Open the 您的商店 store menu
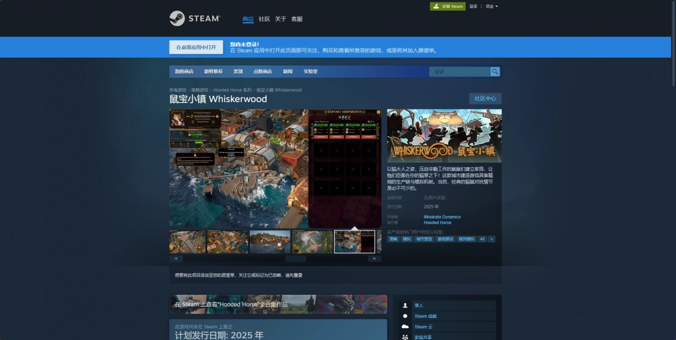676x340 pixels. click(x=184, y=72)
